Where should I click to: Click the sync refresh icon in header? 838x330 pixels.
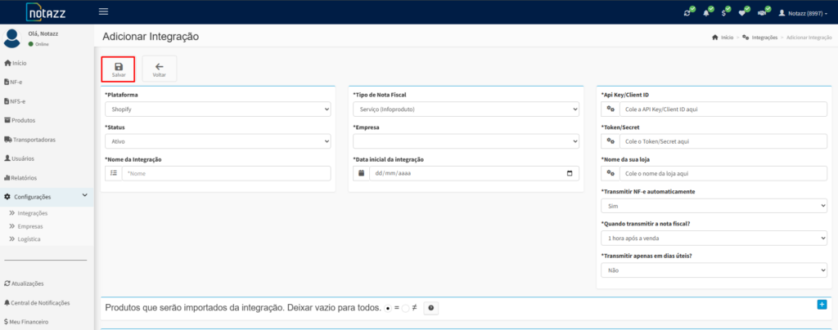click(687, 13)
